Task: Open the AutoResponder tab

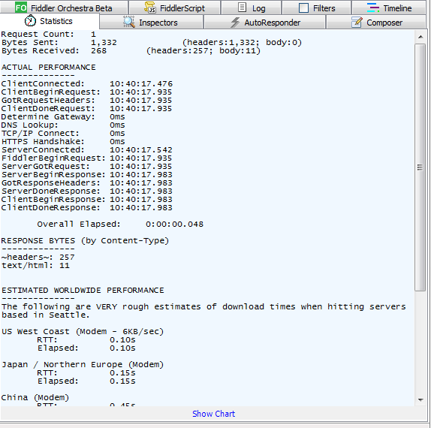Action: pos(265,23)
